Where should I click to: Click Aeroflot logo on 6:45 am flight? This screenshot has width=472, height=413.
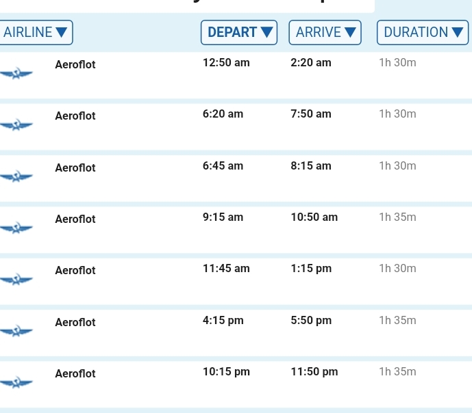[16, 177]
